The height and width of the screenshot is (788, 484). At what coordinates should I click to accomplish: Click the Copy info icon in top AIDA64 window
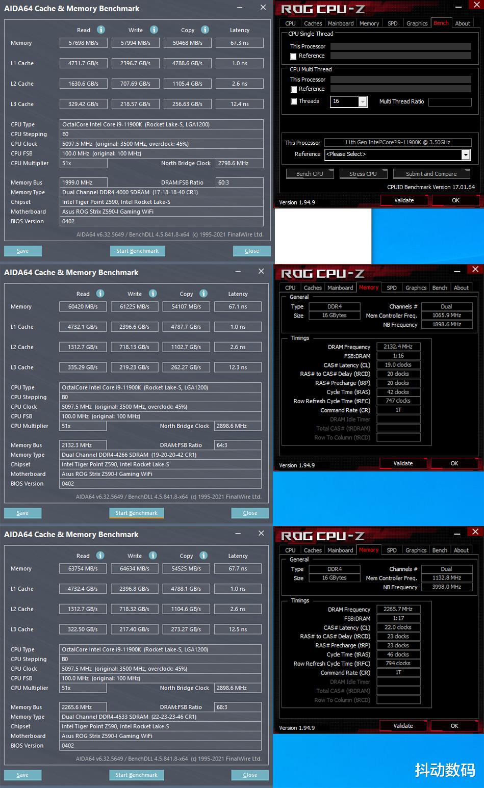pyautogui.click(x=205, y=30)
